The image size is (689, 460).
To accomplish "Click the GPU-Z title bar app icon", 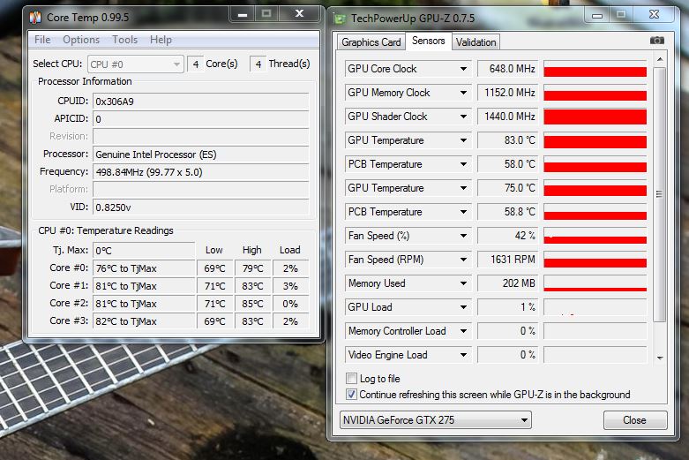I will [340, 19].
